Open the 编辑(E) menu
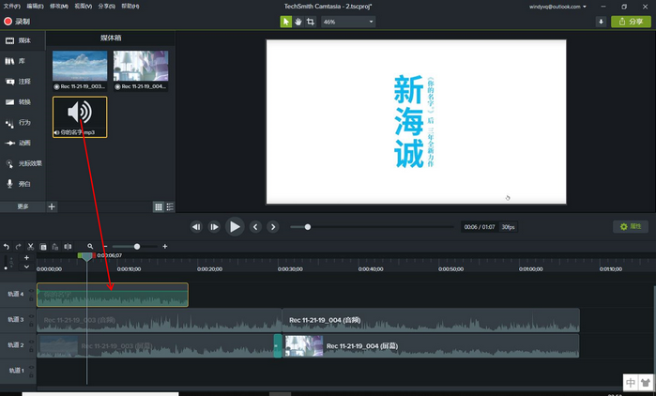The height and width of the screenshot is (396, 656). [x=35, y=7]
